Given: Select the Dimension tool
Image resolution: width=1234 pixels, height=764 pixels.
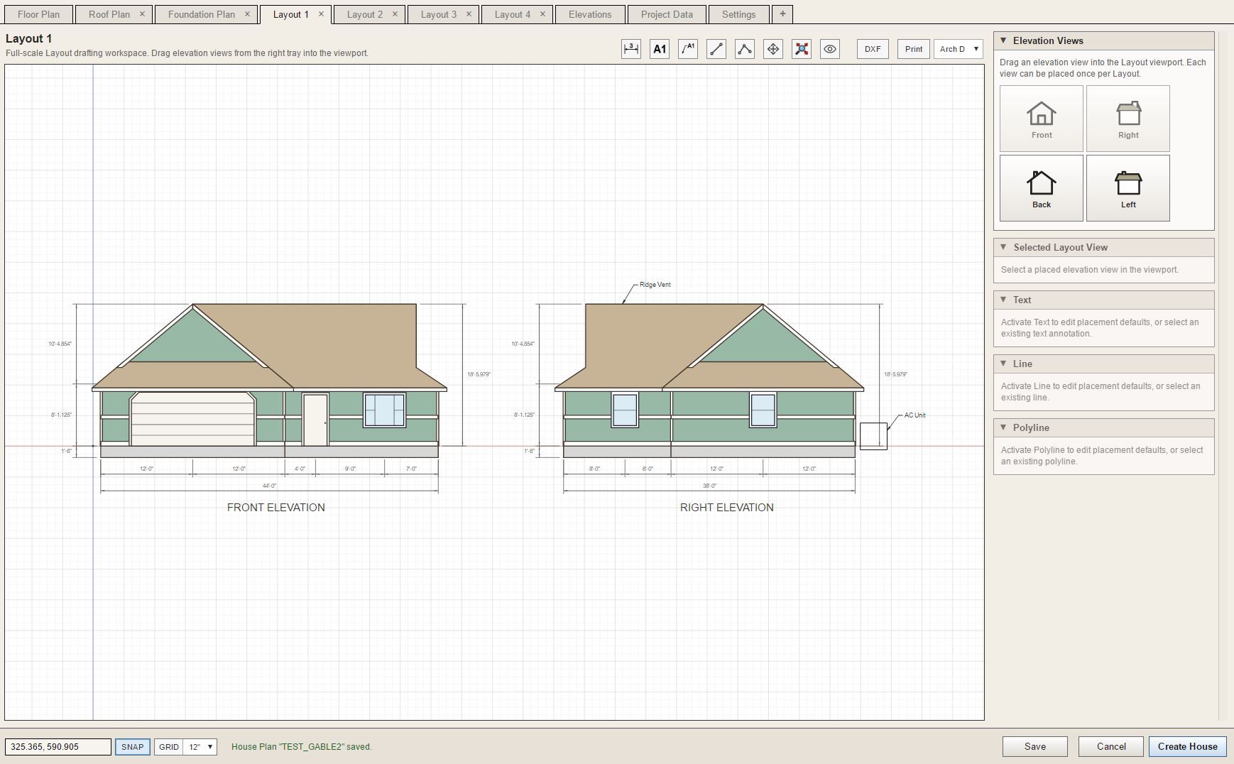Looking at the screenshot, I should [x=631, y=49].
